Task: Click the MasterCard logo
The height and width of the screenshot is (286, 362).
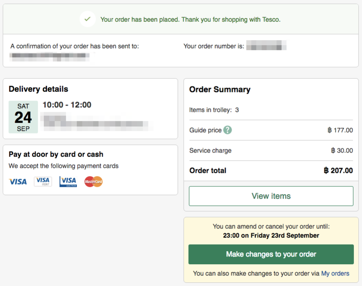Action: tap(94, 181)
